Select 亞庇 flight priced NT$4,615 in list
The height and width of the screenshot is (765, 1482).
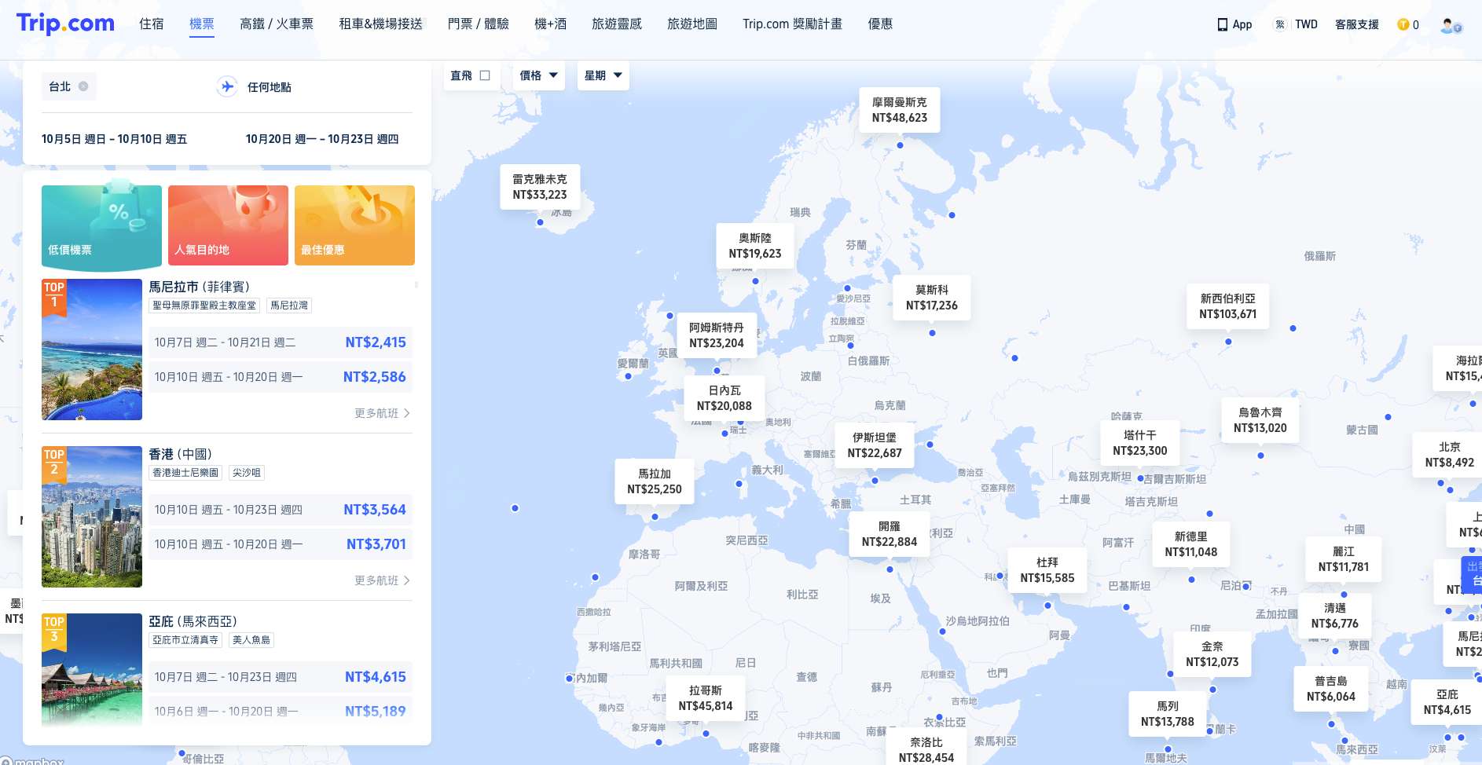pyautogui.click(x=281, y=677)
